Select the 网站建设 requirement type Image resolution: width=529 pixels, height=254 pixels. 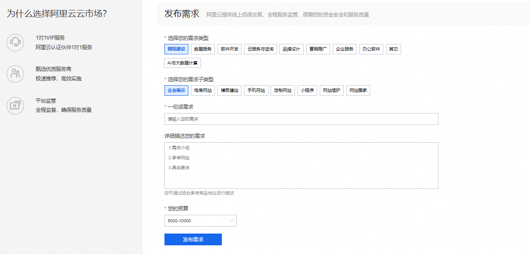coord(176,49)
